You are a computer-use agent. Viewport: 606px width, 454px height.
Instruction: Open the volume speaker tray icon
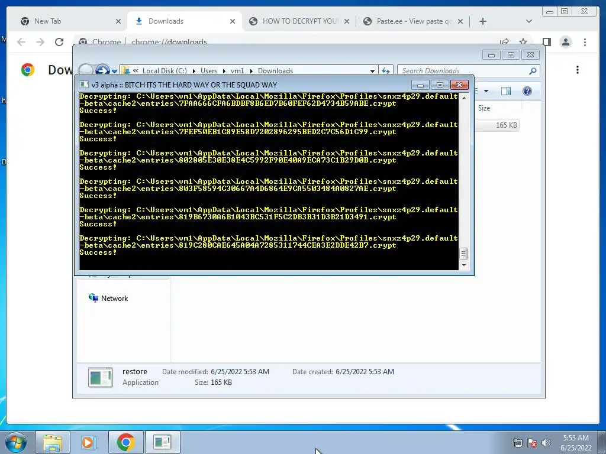click(546, 443)
